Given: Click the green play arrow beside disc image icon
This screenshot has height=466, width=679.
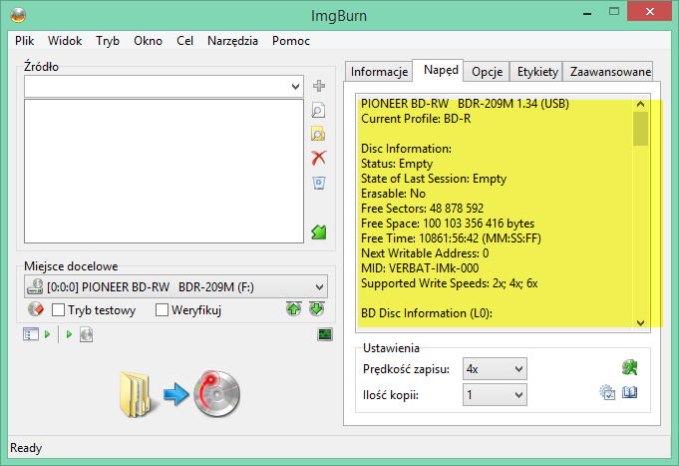Looking at the screenshot, I should tap(69, 334).
